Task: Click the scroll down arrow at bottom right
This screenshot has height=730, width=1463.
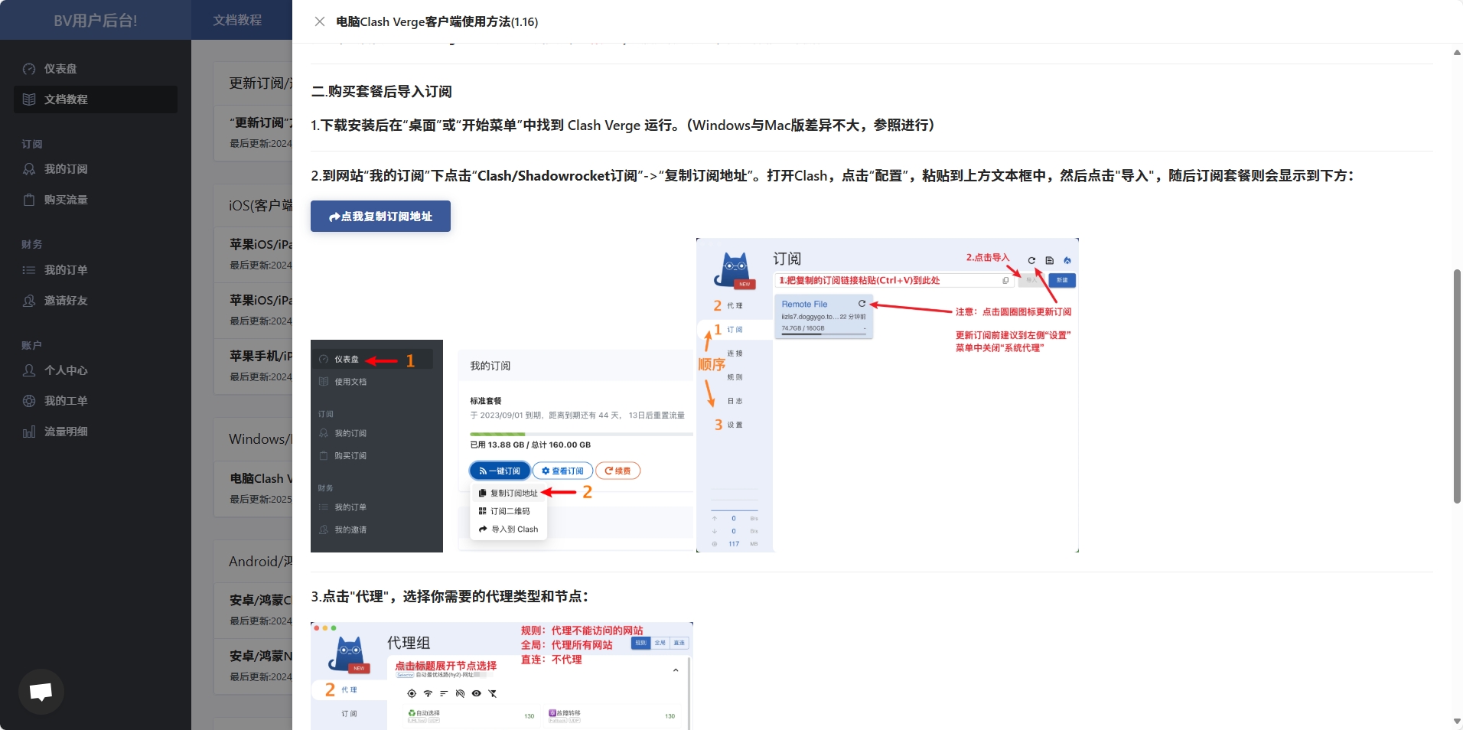Action: (x=1456, y=721)
